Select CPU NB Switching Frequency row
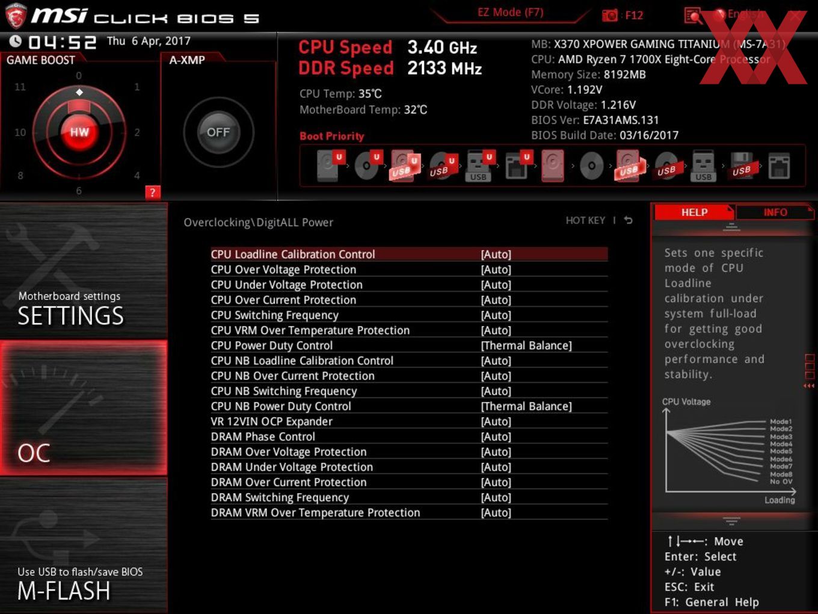This screenshot has height=614, width=818. point(409,391)
